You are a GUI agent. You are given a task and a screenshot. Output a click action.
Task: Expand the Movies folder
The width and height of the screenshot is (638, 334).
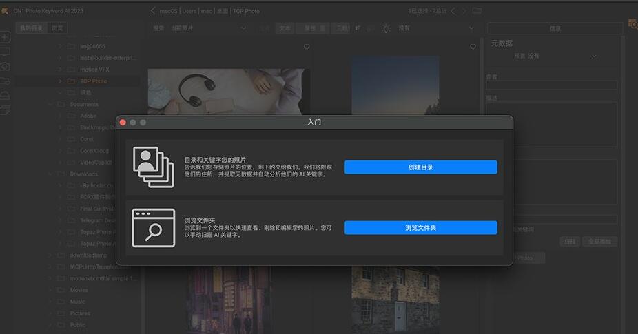[50, 290]
